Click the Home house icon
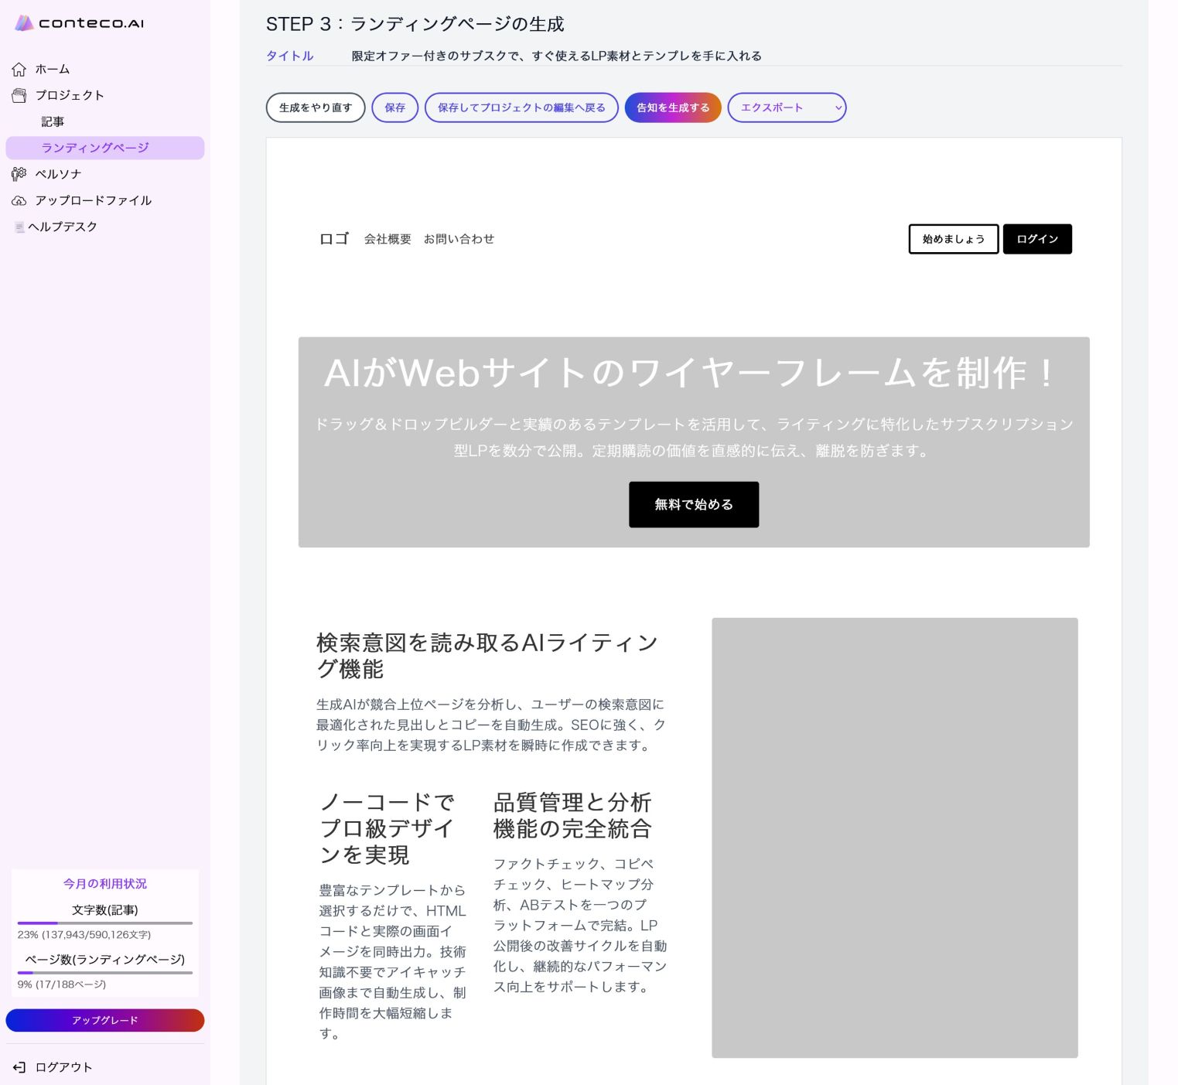The image size is (1178, 1085). click(x=19, y=70)
